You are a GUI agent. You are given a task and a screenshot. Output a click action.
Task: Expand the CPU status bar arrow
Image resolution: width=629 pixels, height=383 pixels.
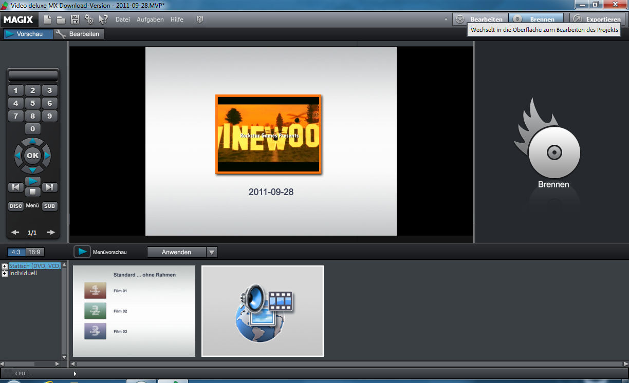(75, 374)
